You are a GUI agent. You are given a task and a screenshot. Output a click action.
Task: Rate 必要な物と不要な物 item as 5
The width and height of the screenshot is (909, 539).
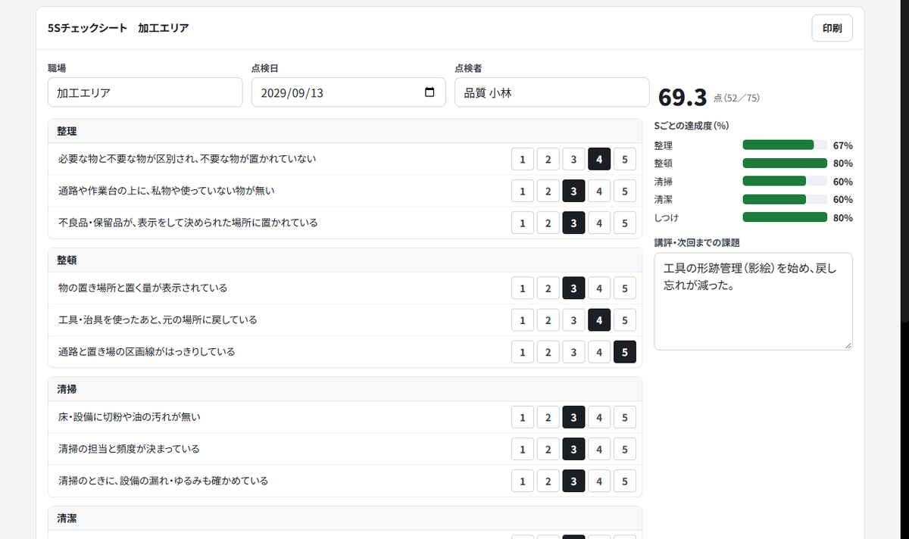click(624, 160)
